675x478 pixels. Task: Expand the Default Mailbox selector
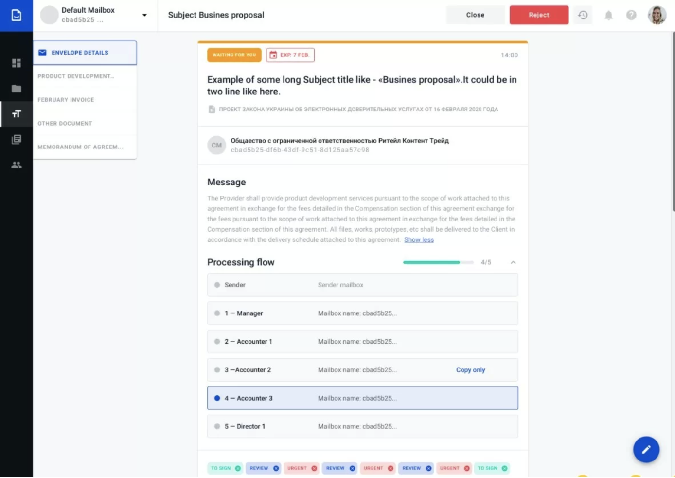144,15
